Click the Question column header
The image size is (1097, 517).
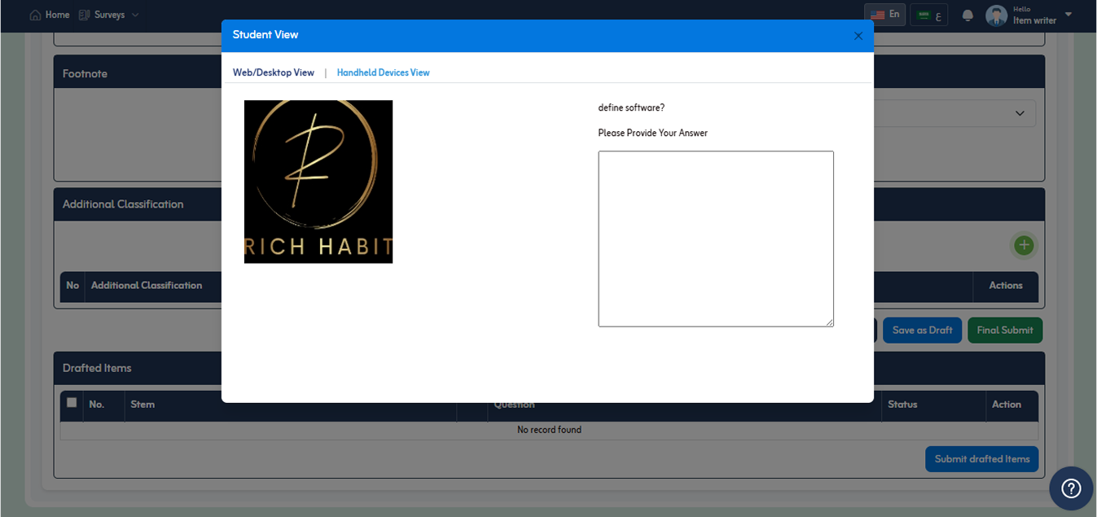tap(514, 405)
